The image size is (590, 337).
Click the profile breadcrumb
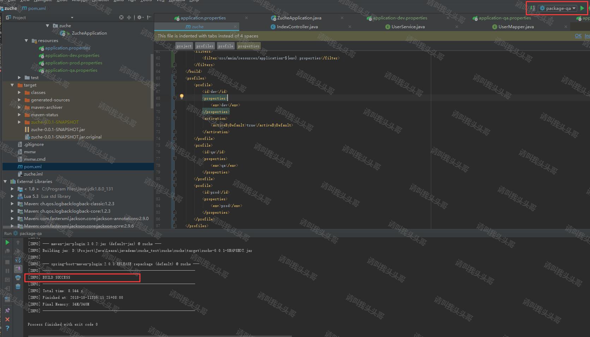(x=225, y=46)
